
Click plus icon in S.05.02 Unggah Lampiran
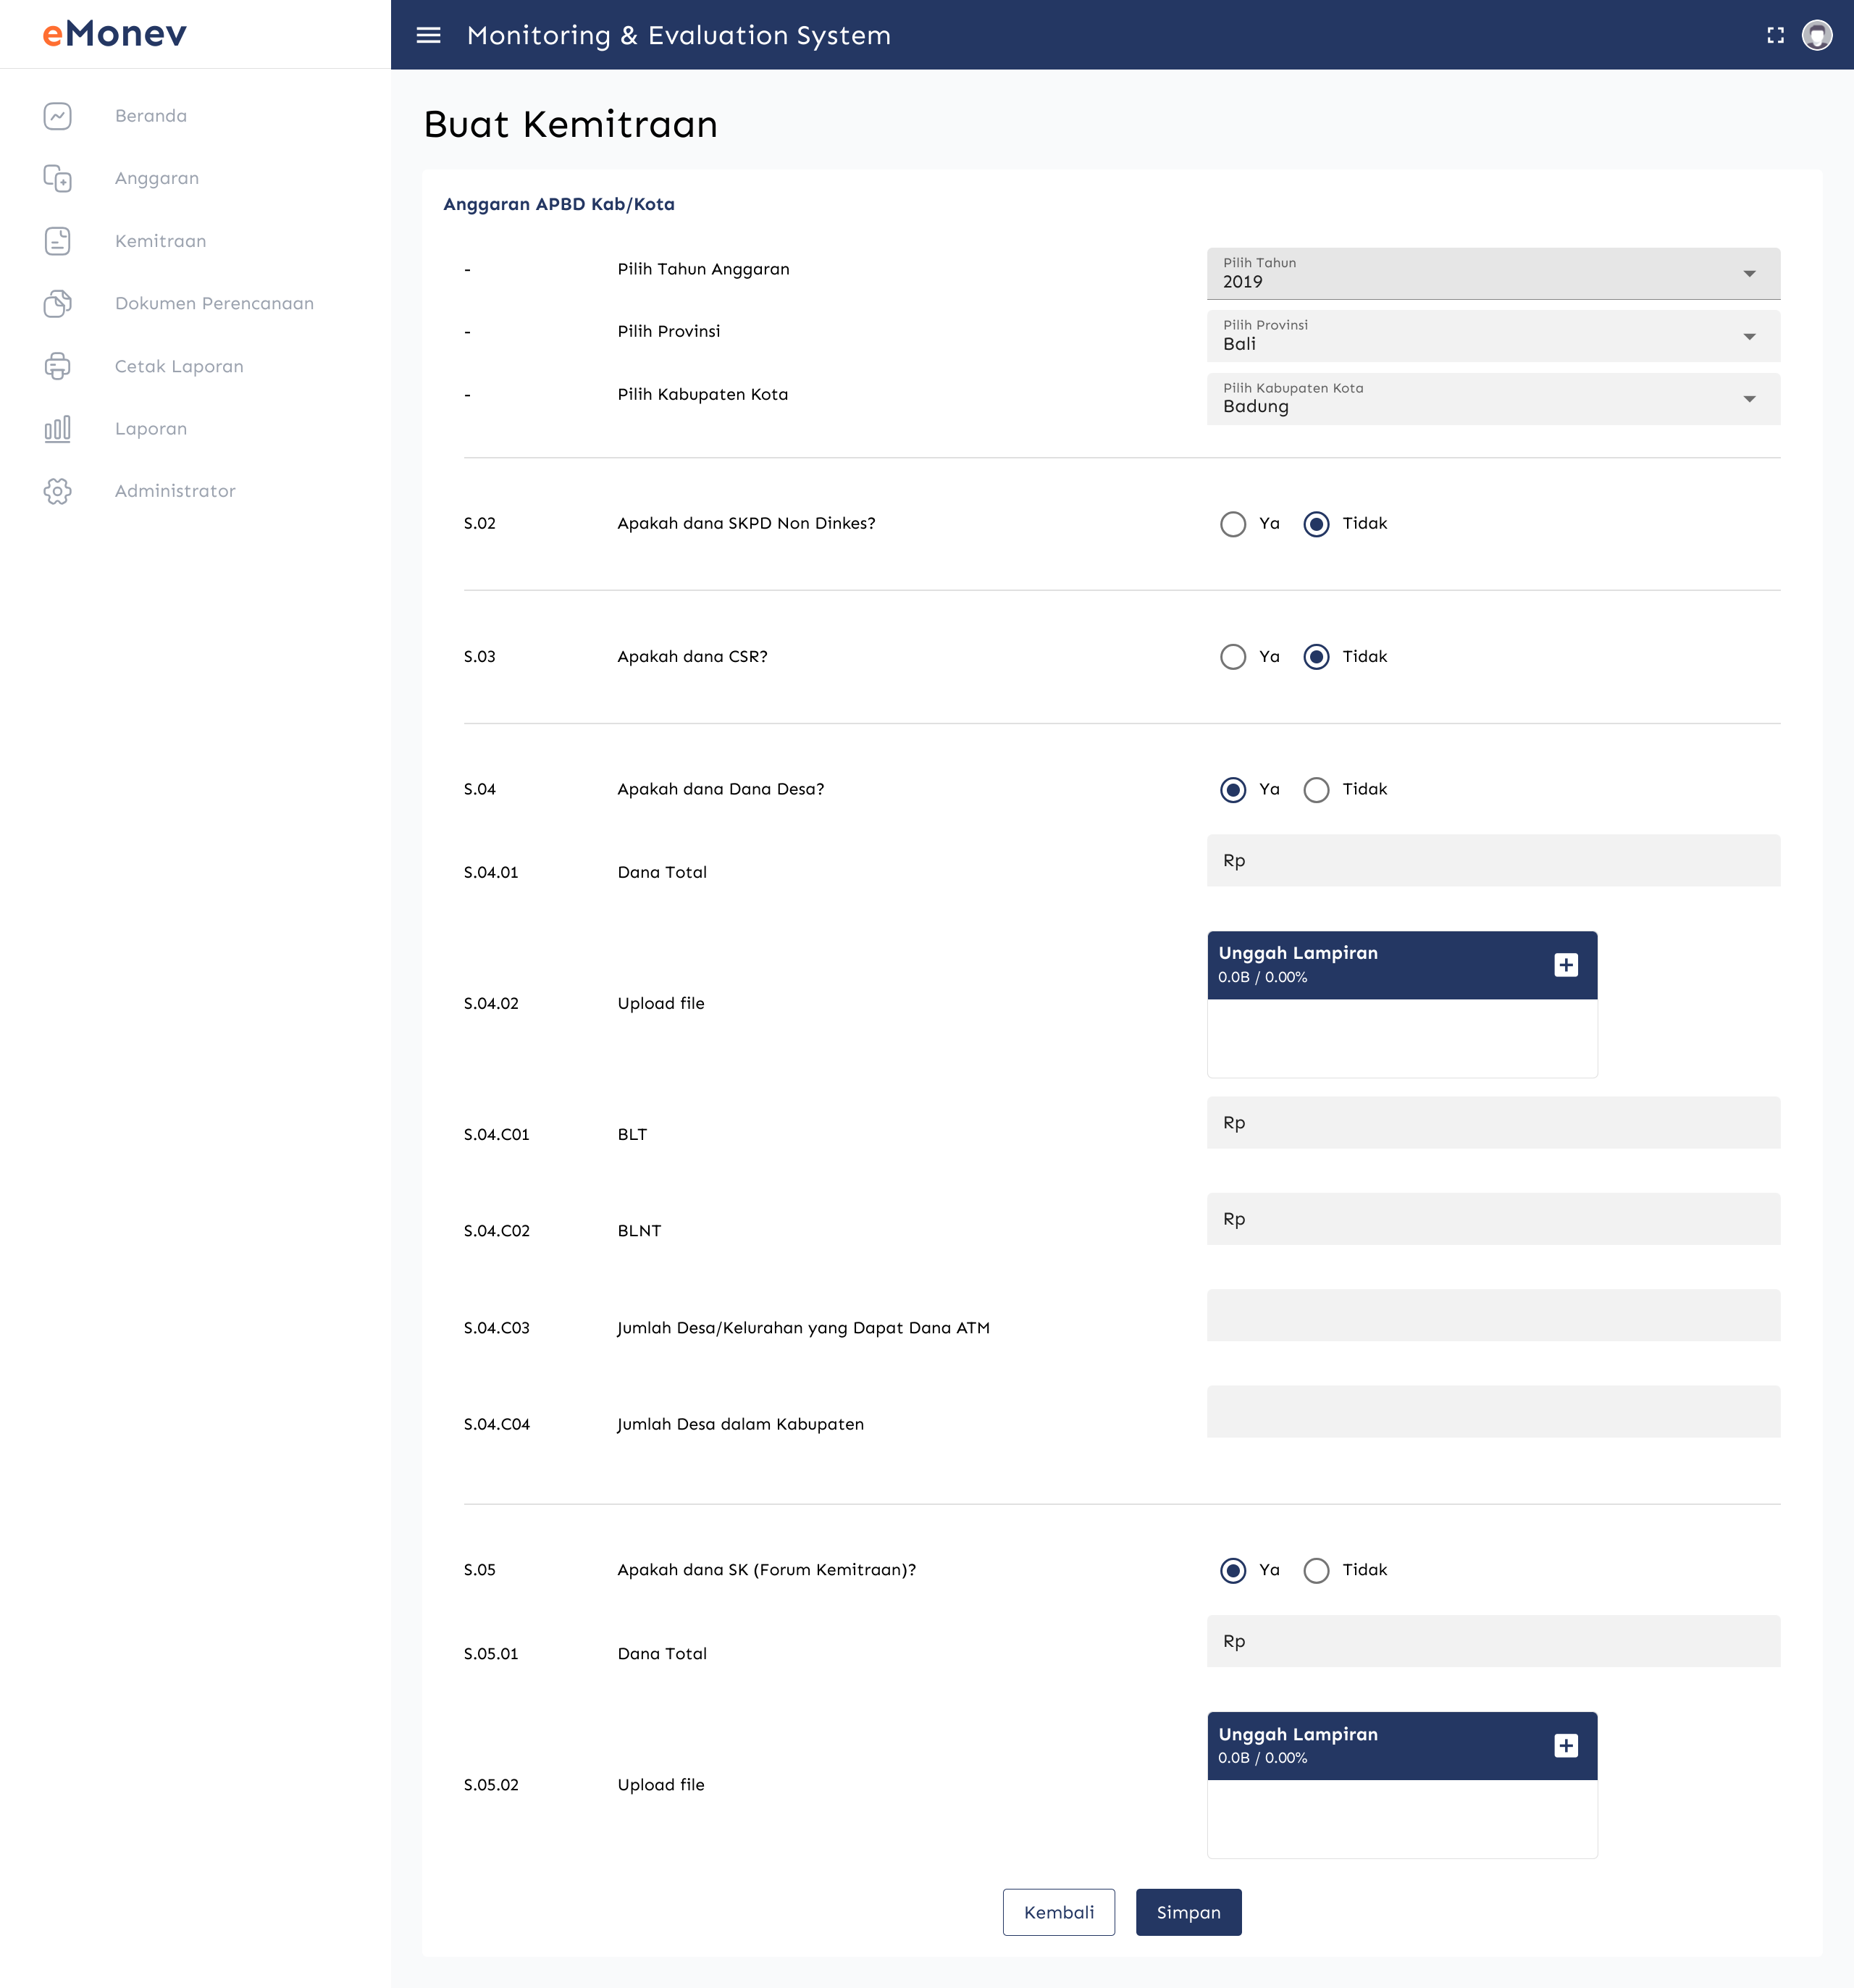point(1566,1745)
